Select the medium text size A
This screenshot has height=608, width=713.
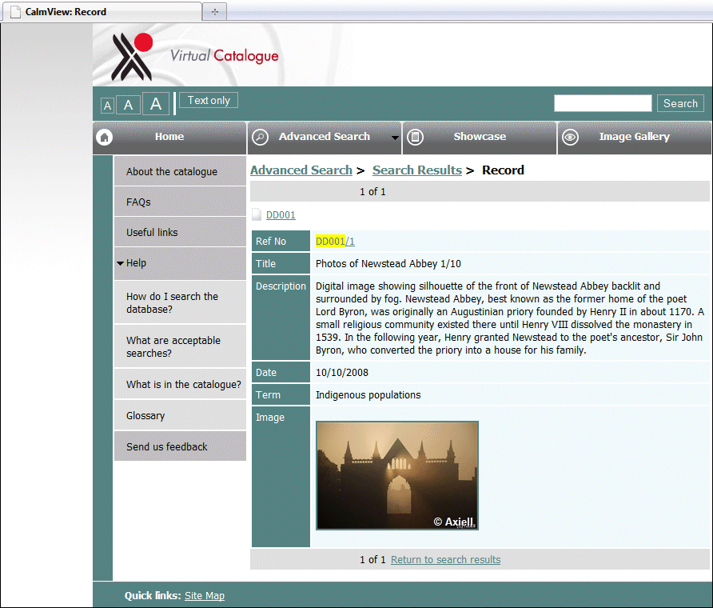click(128, 105)
